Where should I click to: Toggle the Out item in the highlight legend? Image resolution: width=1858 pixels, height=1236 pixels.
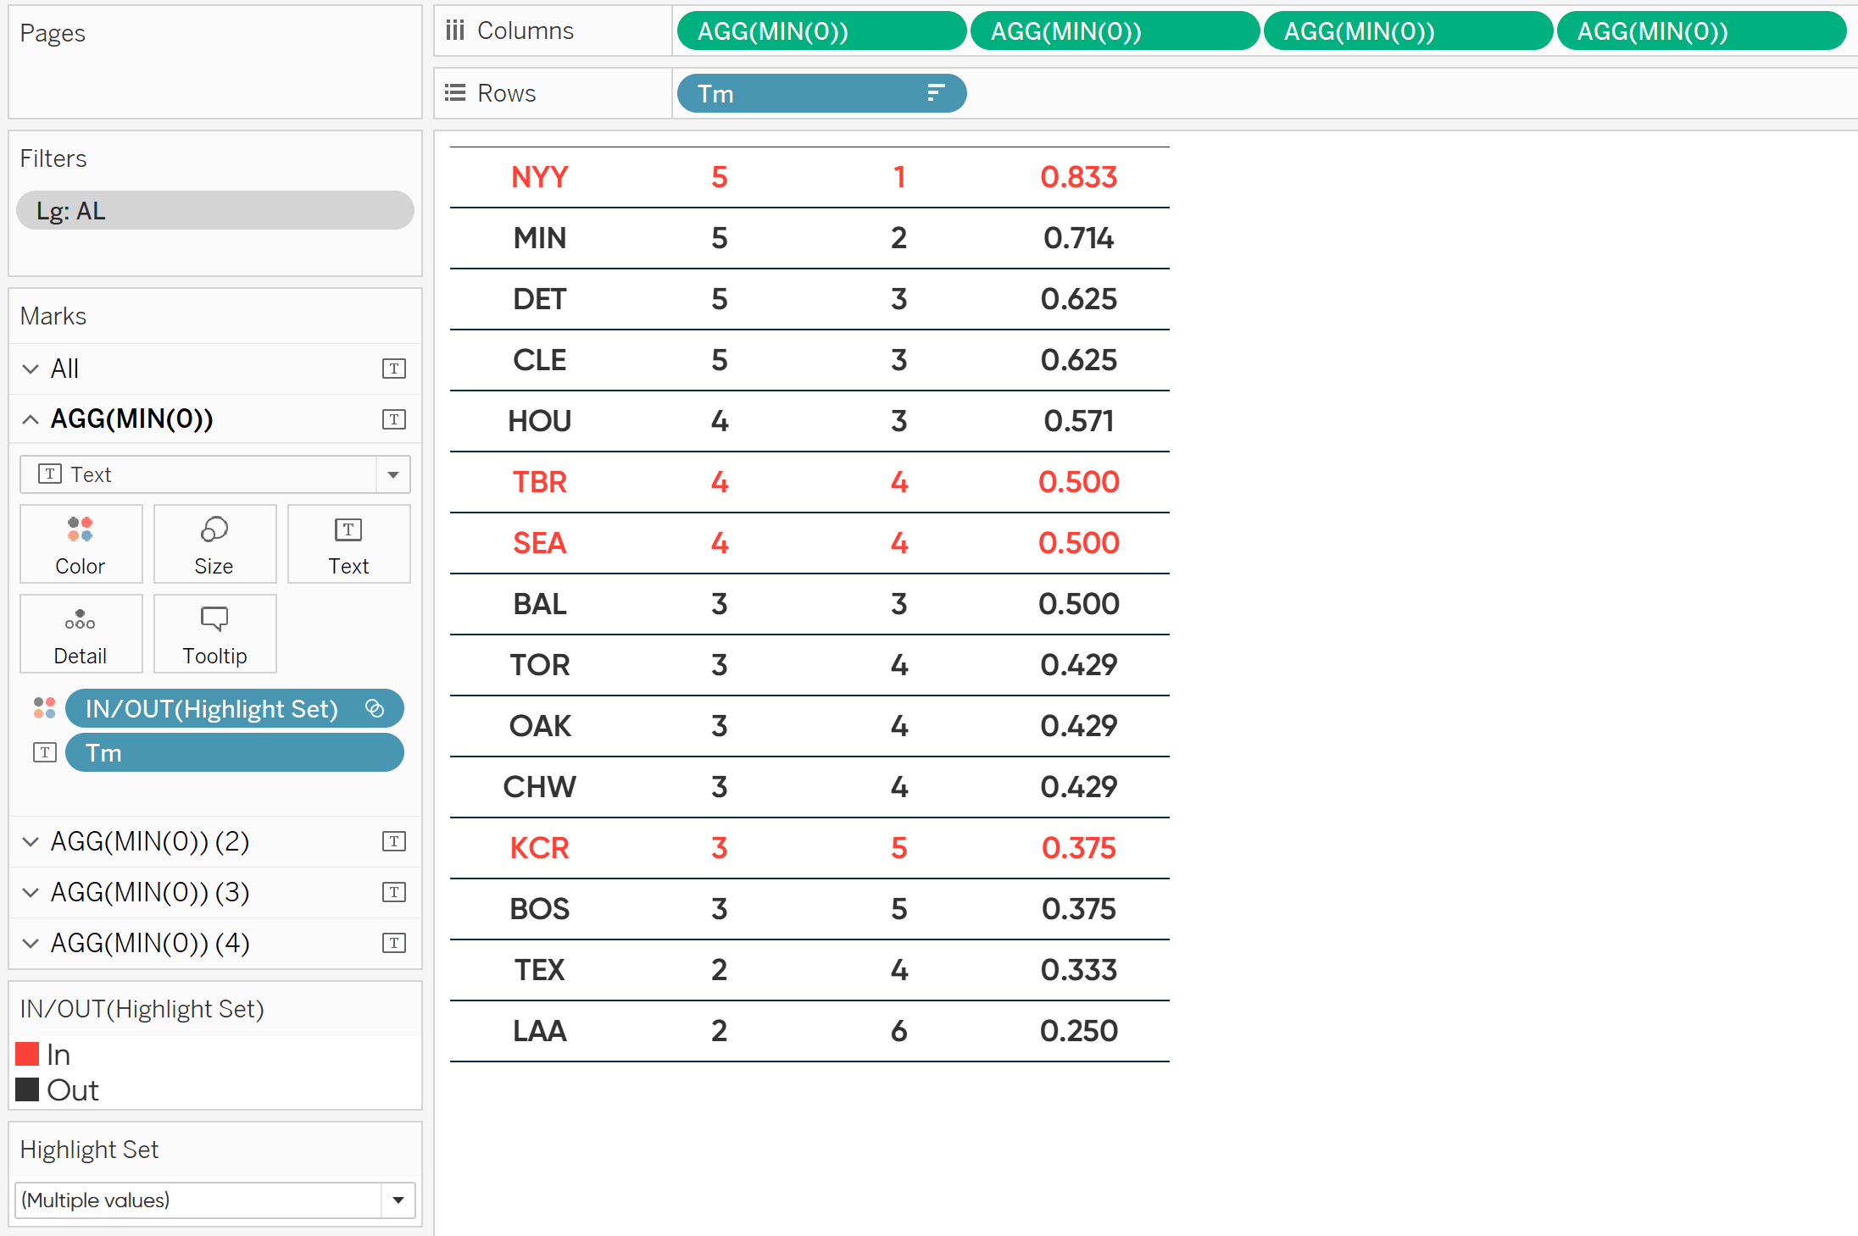pyautogui.click(x=76, y=1089)
